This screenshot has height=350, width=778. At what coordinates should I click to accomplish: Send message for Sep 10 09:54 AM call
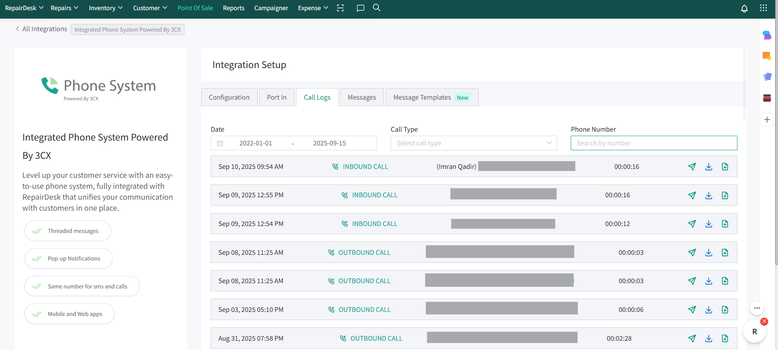[x=692, y=166]
